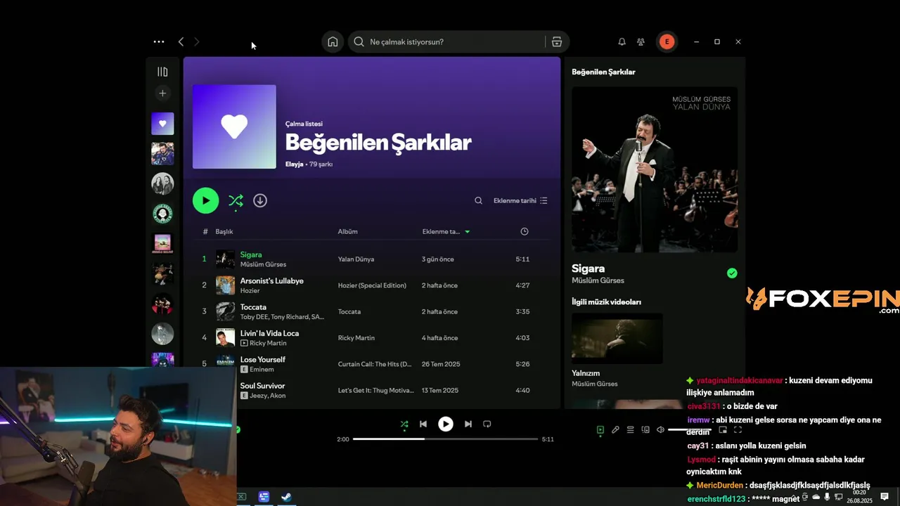Screen dimensions: 900x506
Task: Select the liked songs heart in sidebar
Action: (162, 124)
